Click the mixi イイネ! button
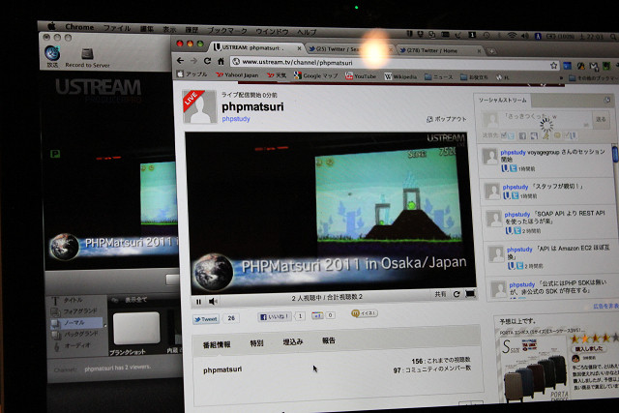 364,313
